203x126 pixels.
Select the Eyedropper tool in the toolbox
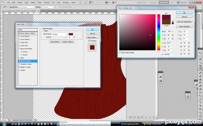point(200,69)
